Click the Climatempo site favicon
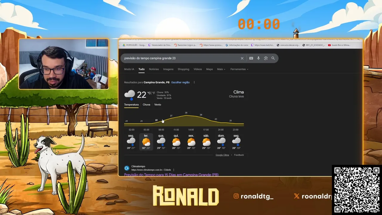 pyautogui.click(x=127, y=168)
